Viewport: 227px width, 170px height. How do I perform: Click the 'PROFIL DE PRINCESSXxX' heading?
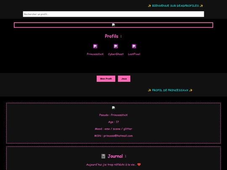click(170, 90)
